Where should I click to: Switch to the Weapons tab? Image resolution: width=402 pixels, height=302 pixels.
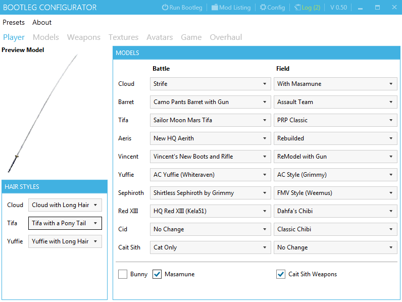(83, 37)
